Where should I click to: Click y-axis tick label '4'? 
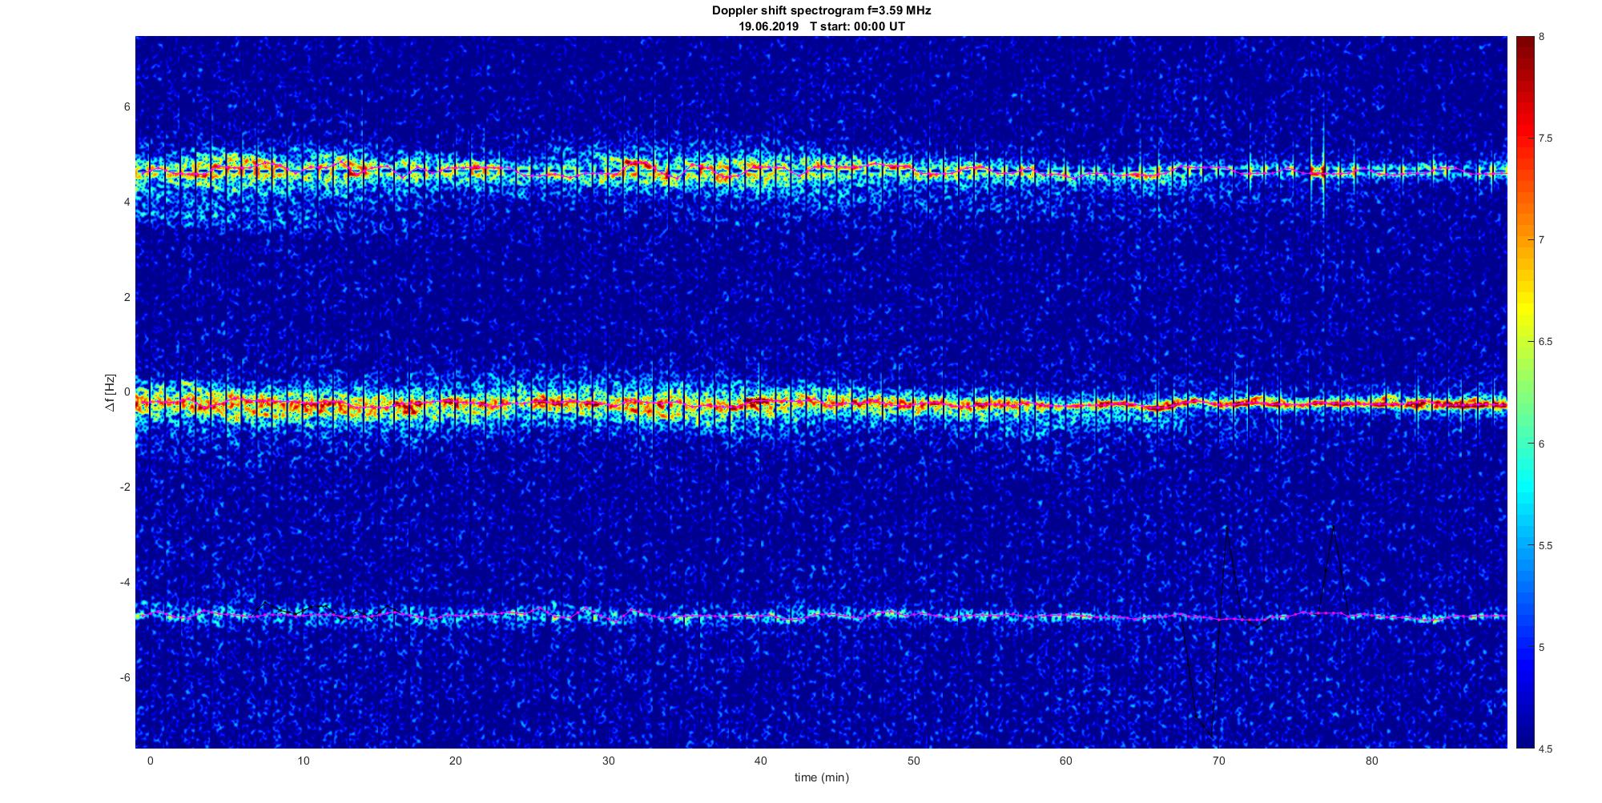(127, 203)
